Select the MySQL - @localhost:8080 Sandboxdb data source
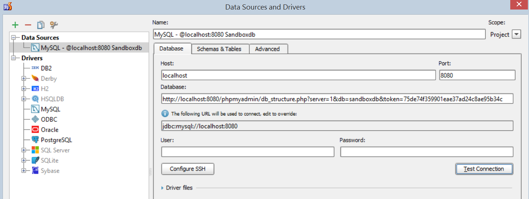 pos(80,48)
